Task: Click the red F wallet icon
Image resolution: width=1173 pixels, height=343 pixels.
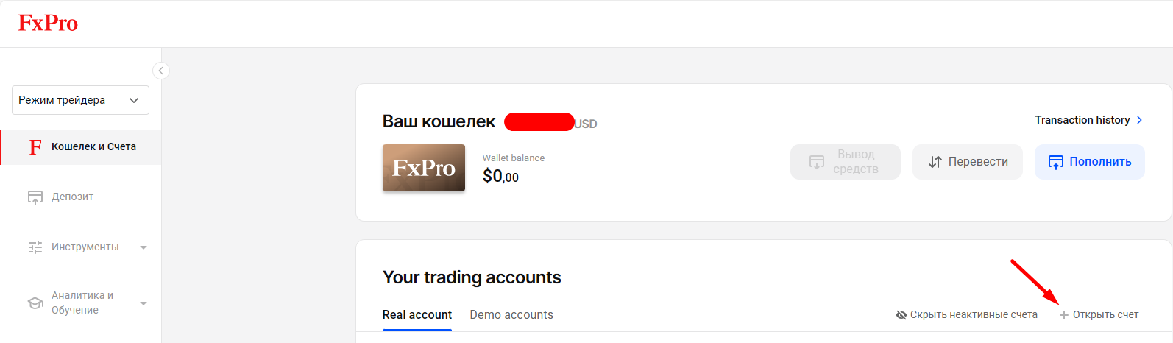Action: pyautogui.click(x=35, y=147)
